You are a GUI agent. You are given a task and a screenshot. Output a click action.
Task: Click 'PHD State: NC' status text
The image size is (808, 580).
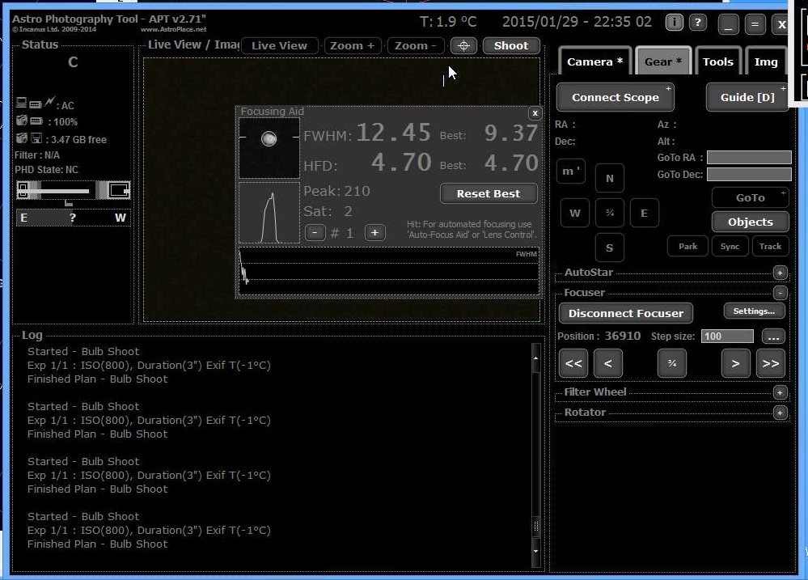coord(46,170)
